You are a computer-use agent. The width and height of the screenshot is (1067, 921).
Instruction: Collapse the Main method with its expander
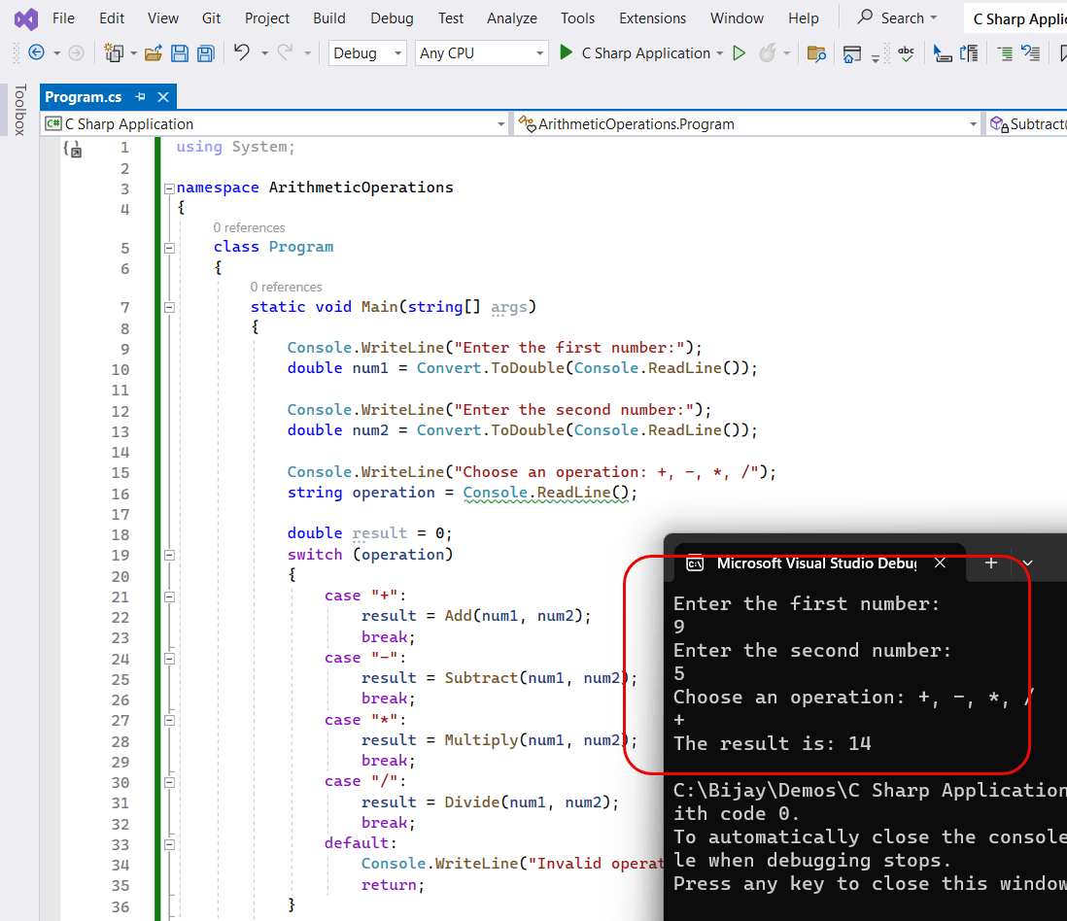(169, 307)
